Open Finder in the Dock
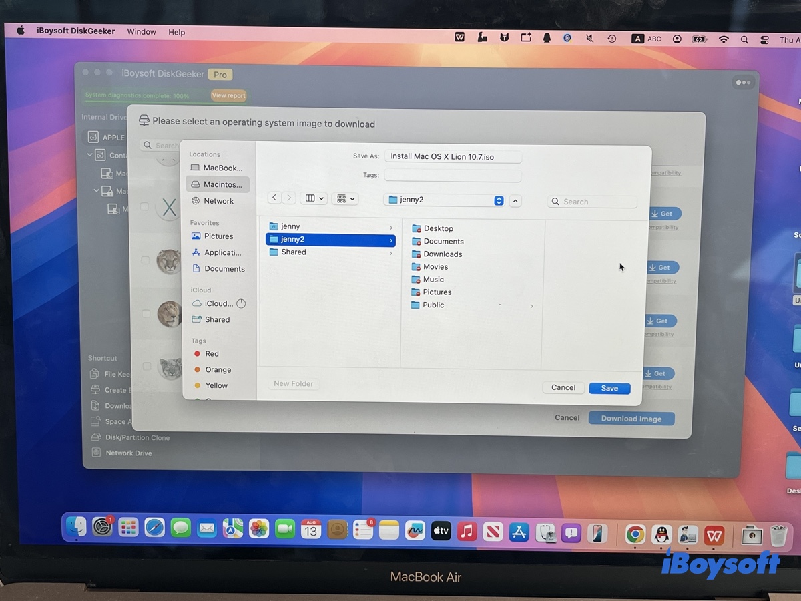801x601 pixels. [77, 527]
